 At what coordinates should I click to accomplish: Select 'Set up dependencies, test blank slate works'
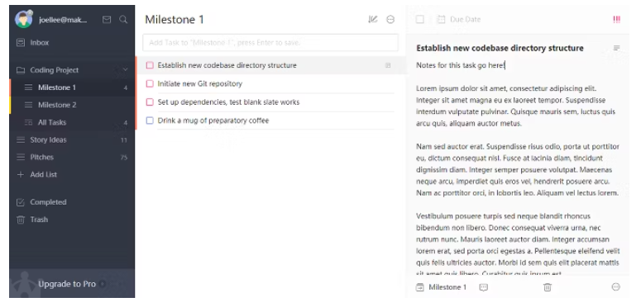pyautogui.click(x=228, y=102)
